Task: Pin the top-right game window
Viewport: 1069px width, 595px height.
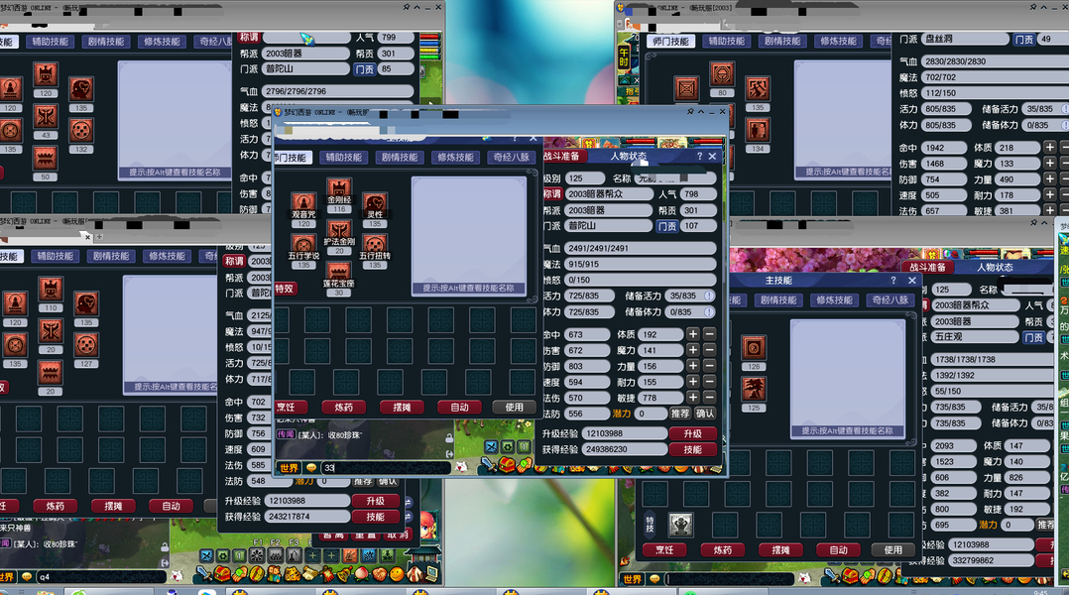Action: [1032, 6]
